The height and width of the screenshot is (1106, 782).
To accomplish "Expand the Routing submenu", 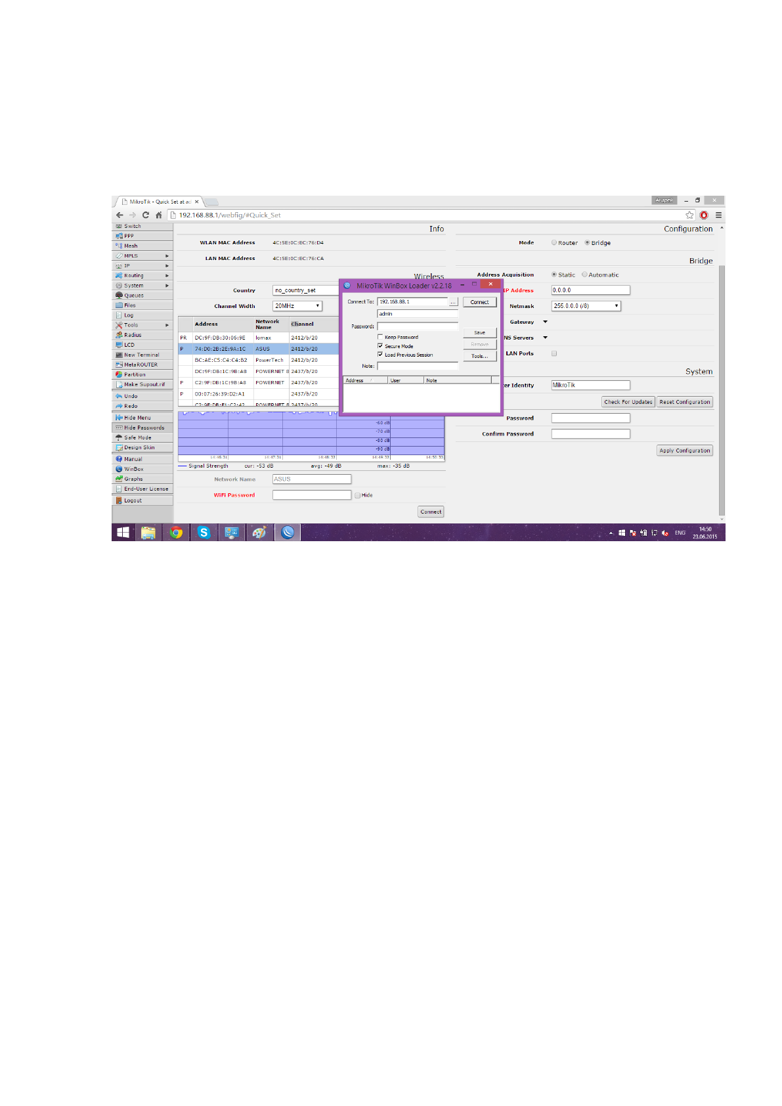I will pos(142,276).
